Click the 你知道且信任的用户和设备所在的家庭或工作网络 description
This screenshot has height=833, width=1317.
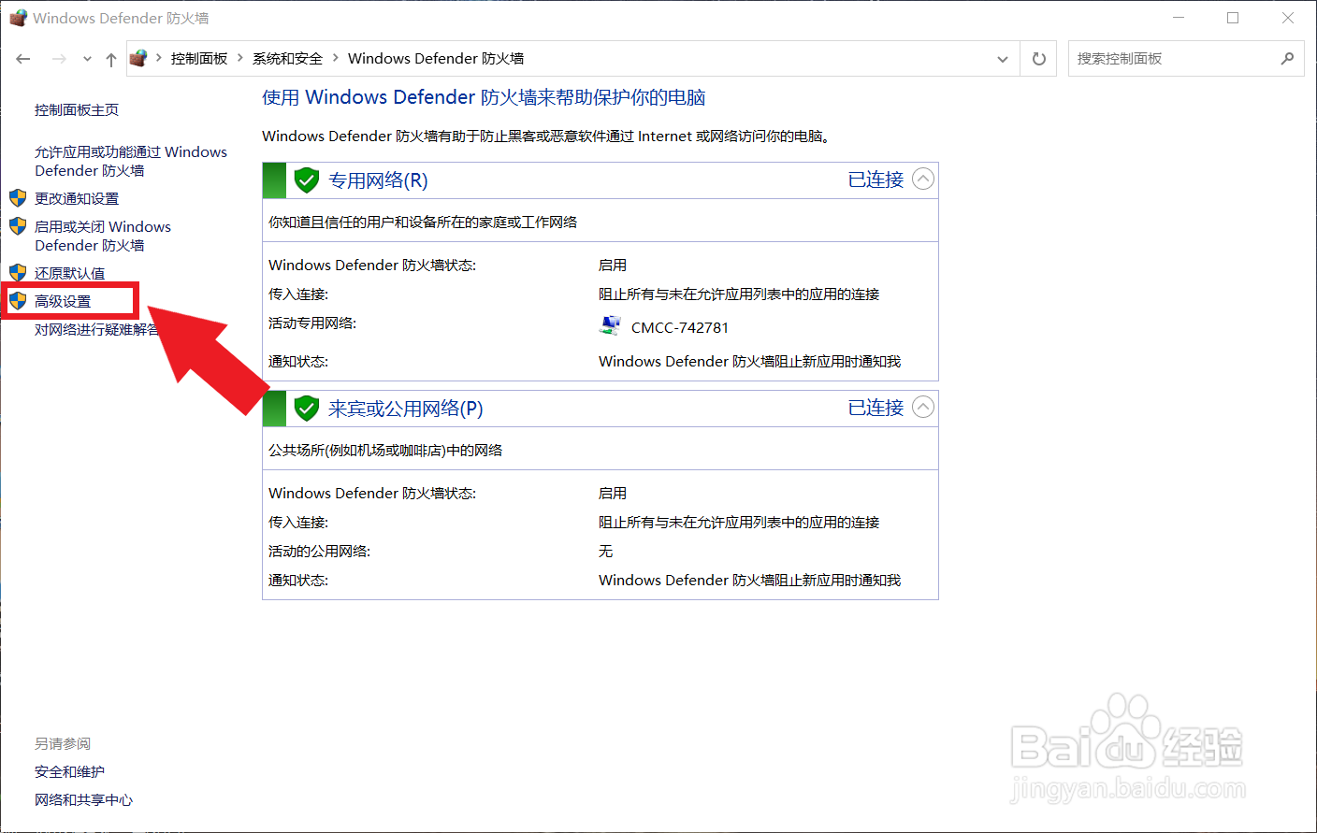pos(423,223)
